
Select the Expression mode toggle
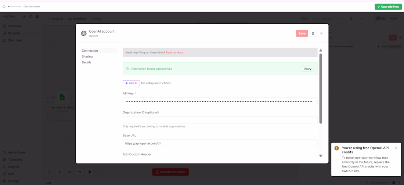pos(395,47)
